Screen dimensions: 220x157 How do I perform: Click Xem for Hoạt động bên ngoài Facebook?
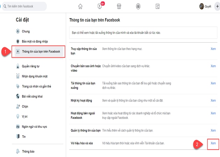213,113
